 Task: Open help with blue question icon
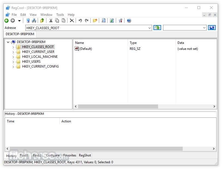[129, 21]
